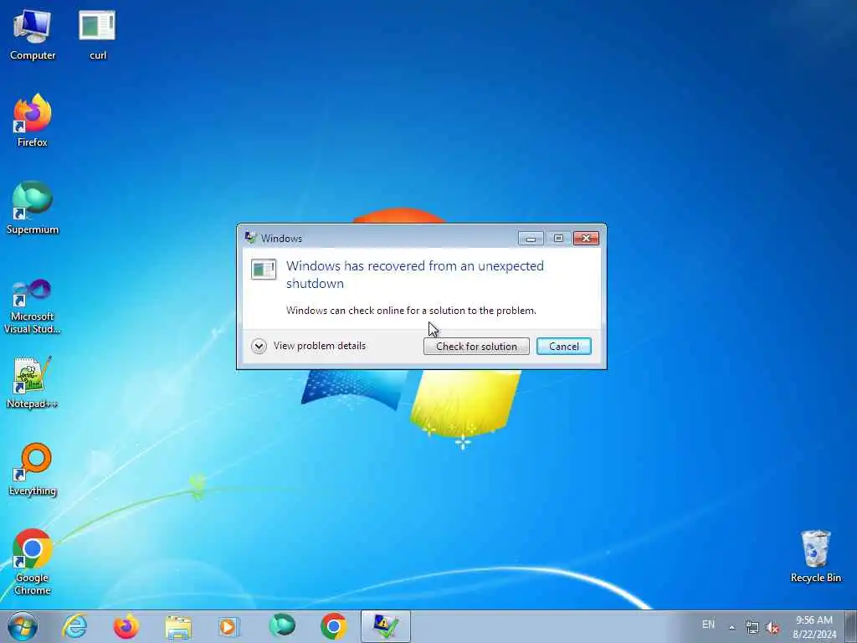Click the "Windows can check online" message text
Screen dimensions: 857x643
pos(411,311)
